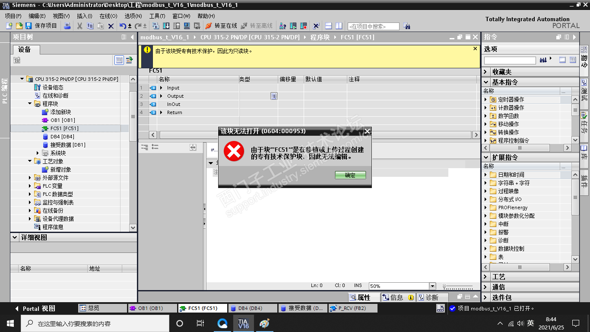Image resolution: width=590 pixels, height=332 pixels.
Task: Click the accessible devices icon
Action: pyautogui.click(x=283, y=26)
